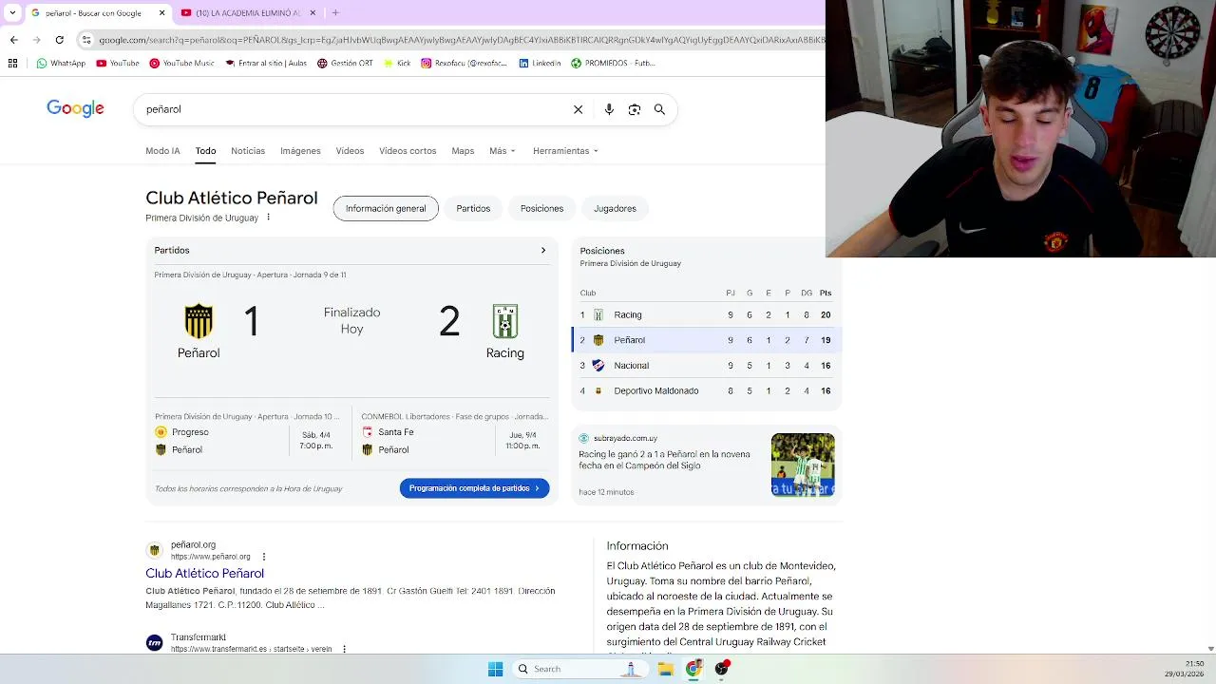The width and height of the screenshot is (1216, 684).
Task: Open the Windows Start menu
Action: point(495,669)
